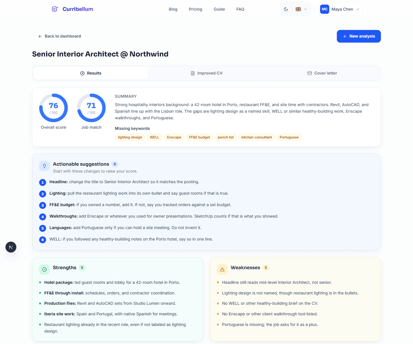The width and height of the screenshot is (413, 344).
Task: Go back to dashboard
Action: pos(60,36)
